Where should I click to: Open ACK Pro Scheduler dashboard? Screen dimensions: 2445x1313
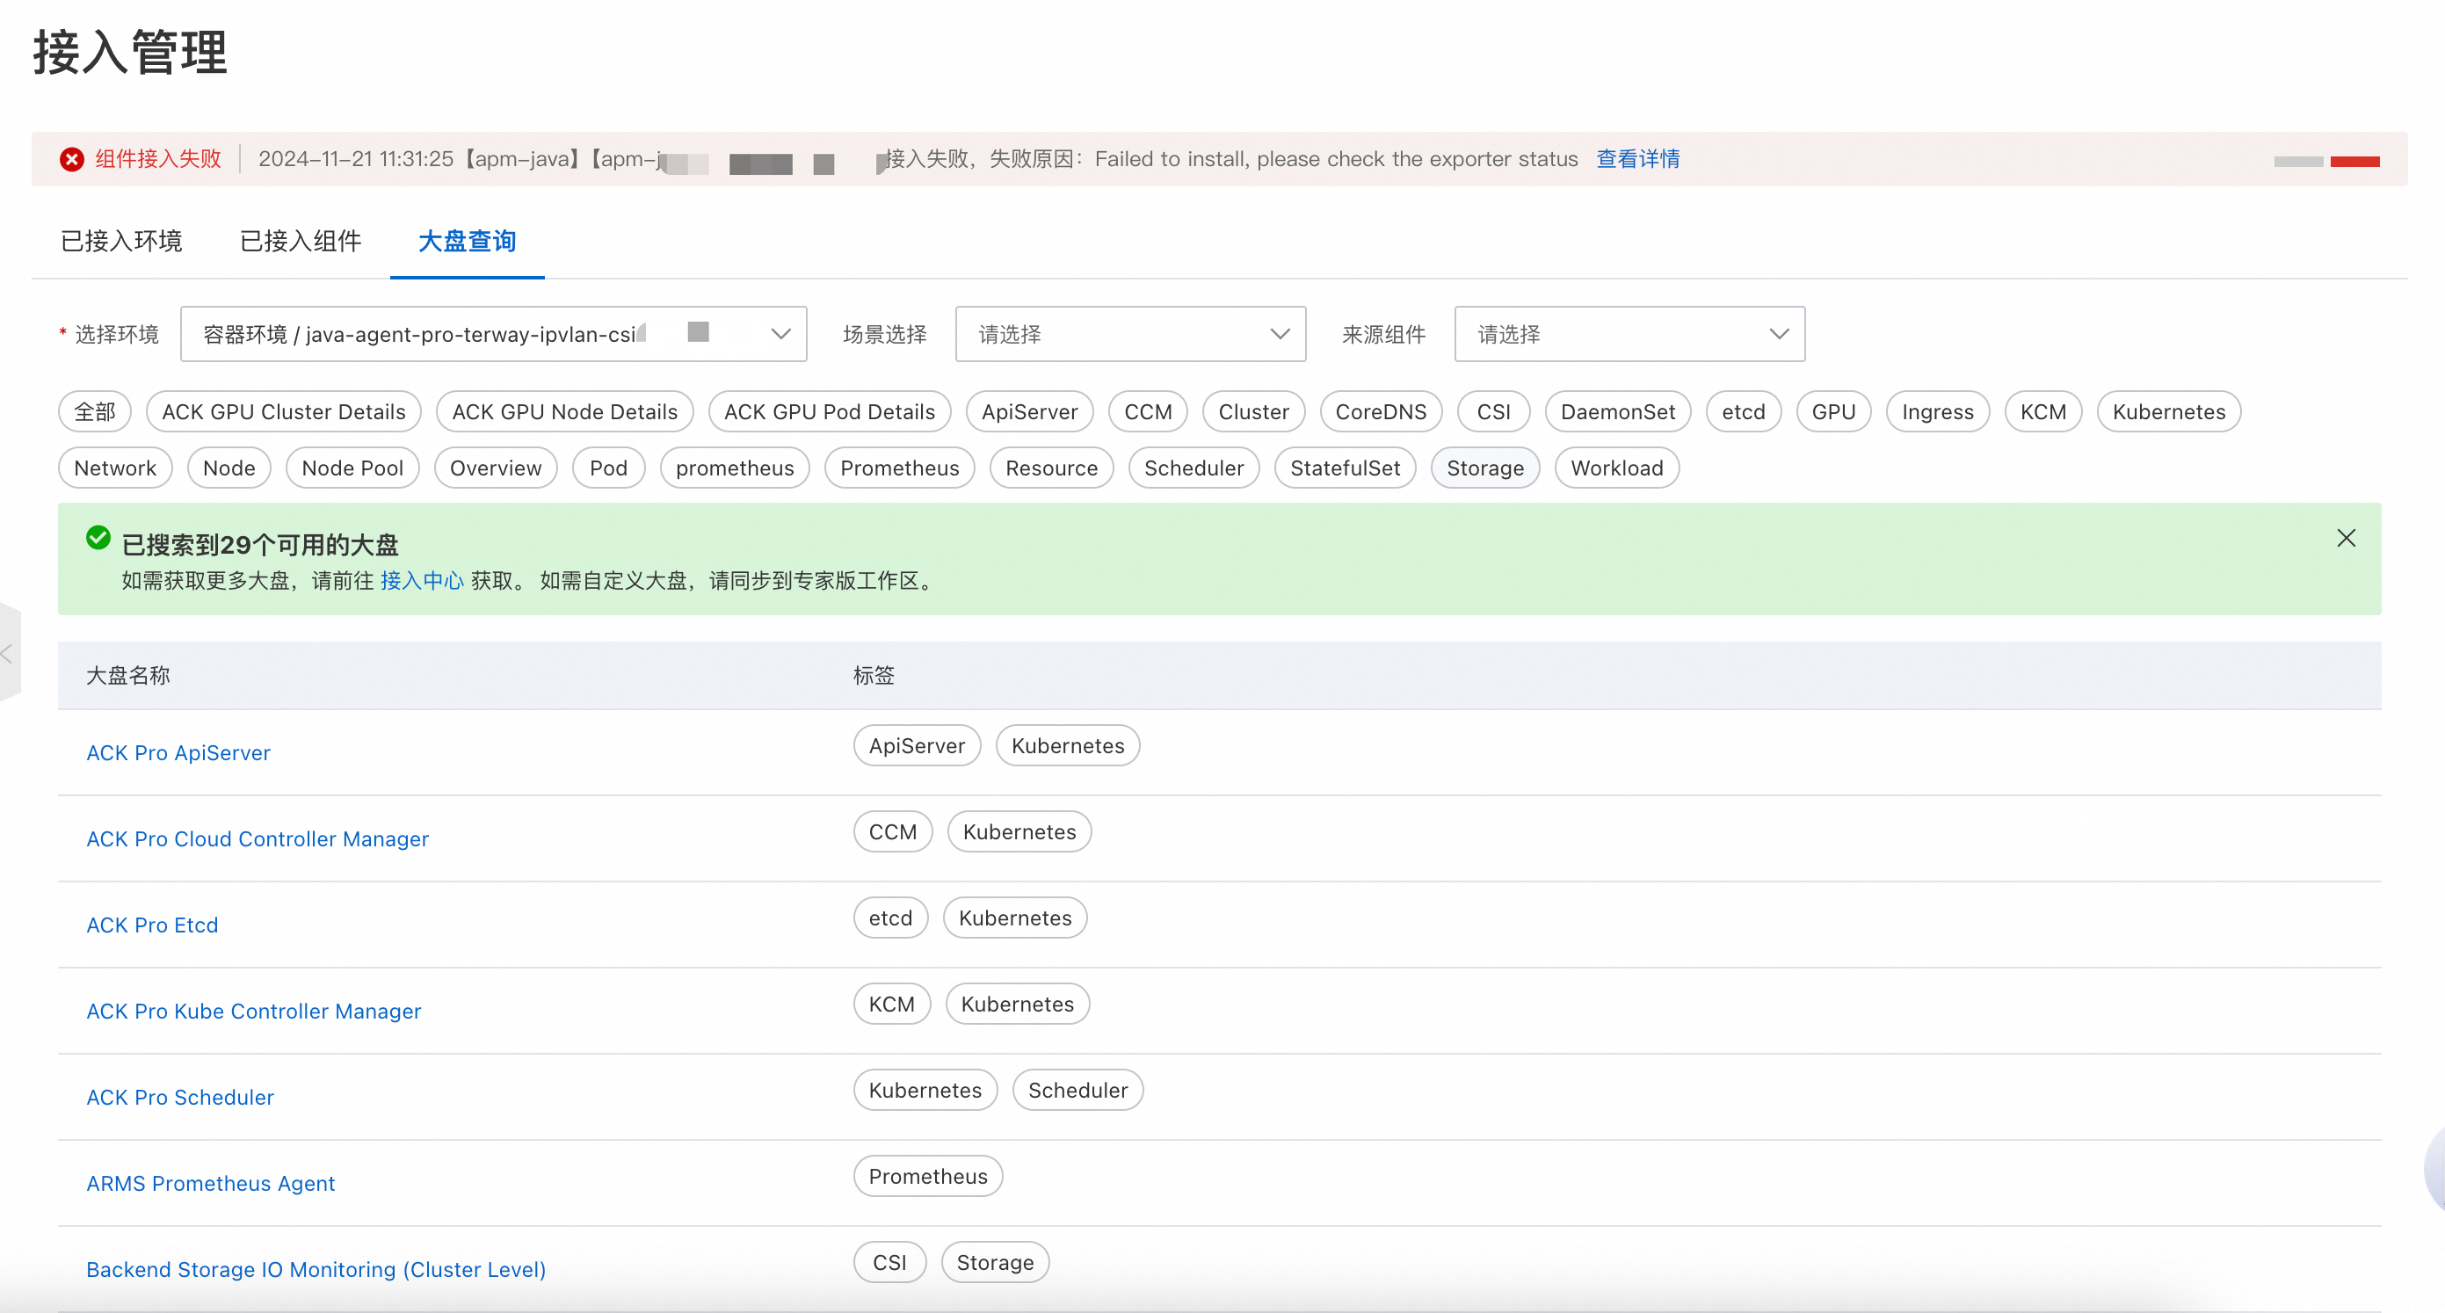pyautogui.click(x=180, y=1098)
